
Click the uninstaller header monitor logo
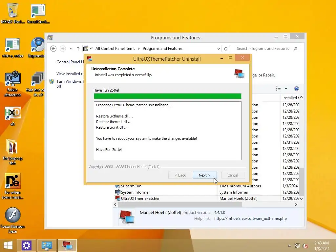(x=239, y=73)
